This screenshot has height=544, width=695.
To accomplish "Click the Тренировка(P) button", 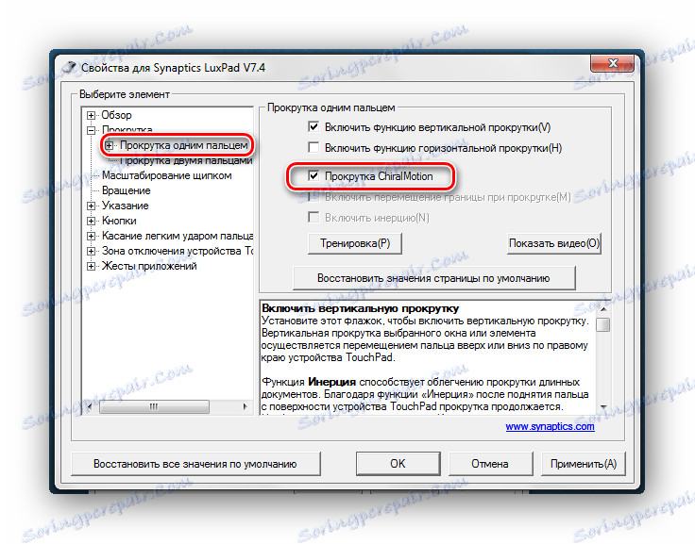I will pyautogui.click(x=355, y=243).
